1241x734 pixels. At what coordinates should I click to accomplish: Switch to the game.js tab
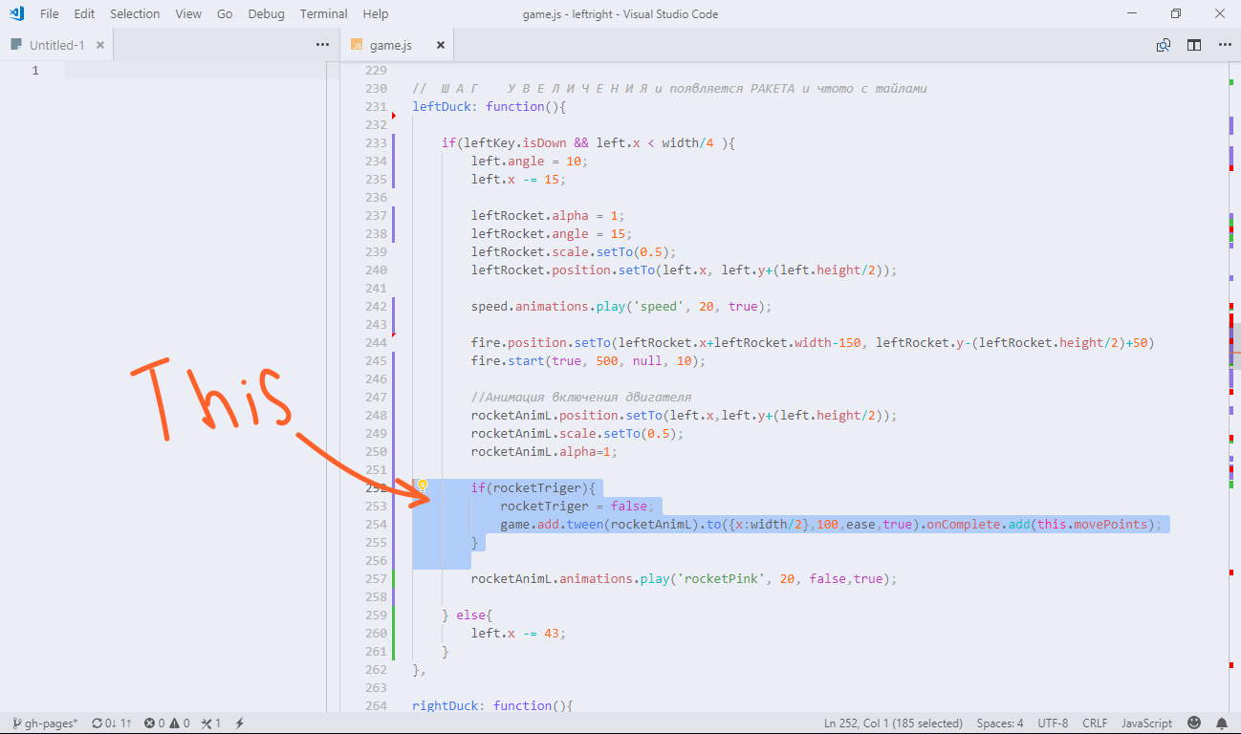pyautogui.click(x=397, y=45)
